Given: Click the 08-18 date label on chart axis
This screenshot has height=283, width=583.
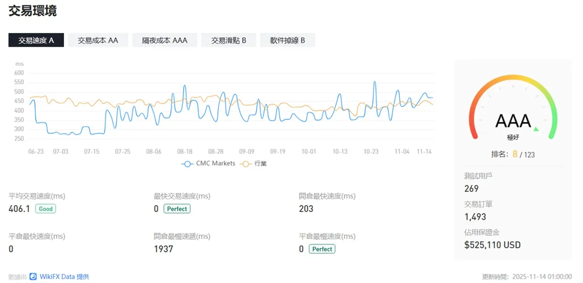Looking at the screenshot, I should [185, 152].
